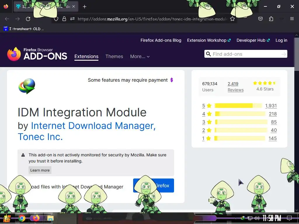Filter reviews by 1 star
Viewport: 299px width, 224px height.
tap(206, 138)
